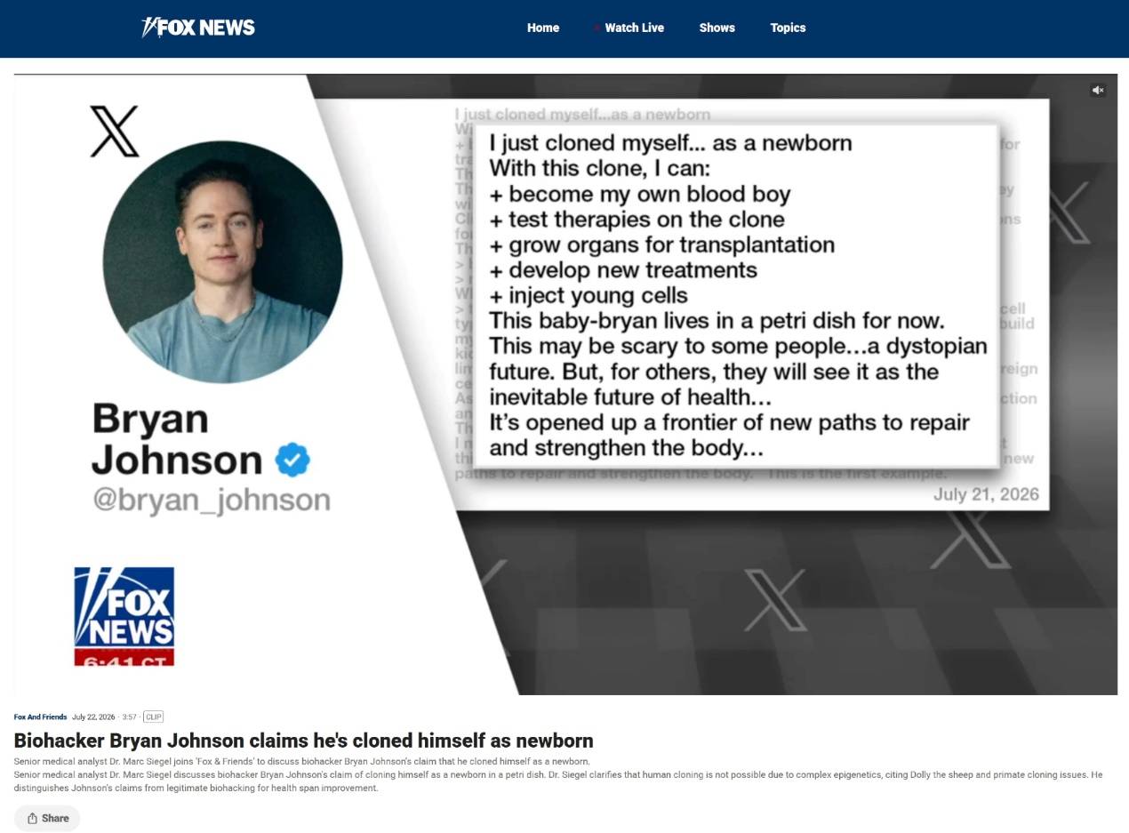
Task: Click the 'I just cloned myself' tweet line
Action: 670,143
